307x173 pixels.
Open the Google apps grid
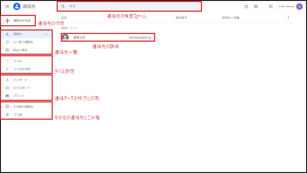pos(271,7)
